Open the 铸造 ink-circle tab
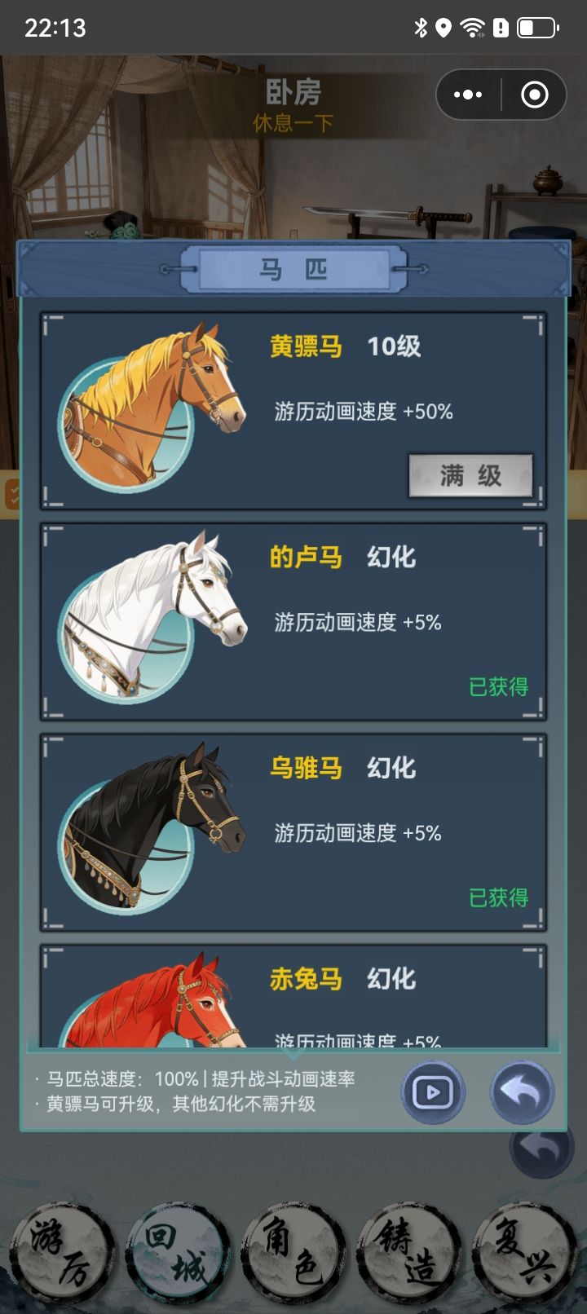The height and width of the screenshot is (1314, 587). click(x=408, y=1254)
